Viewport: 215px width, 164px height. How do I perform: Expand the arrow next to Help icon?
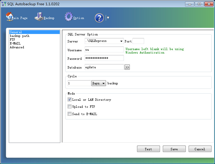(x=108, y=18)
